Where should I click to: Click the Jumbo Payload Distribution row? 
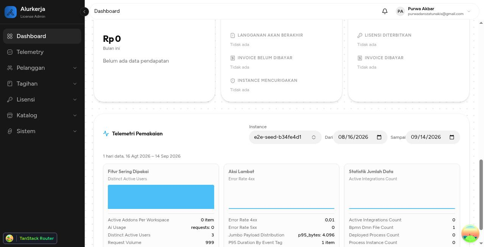pos(282,235)
